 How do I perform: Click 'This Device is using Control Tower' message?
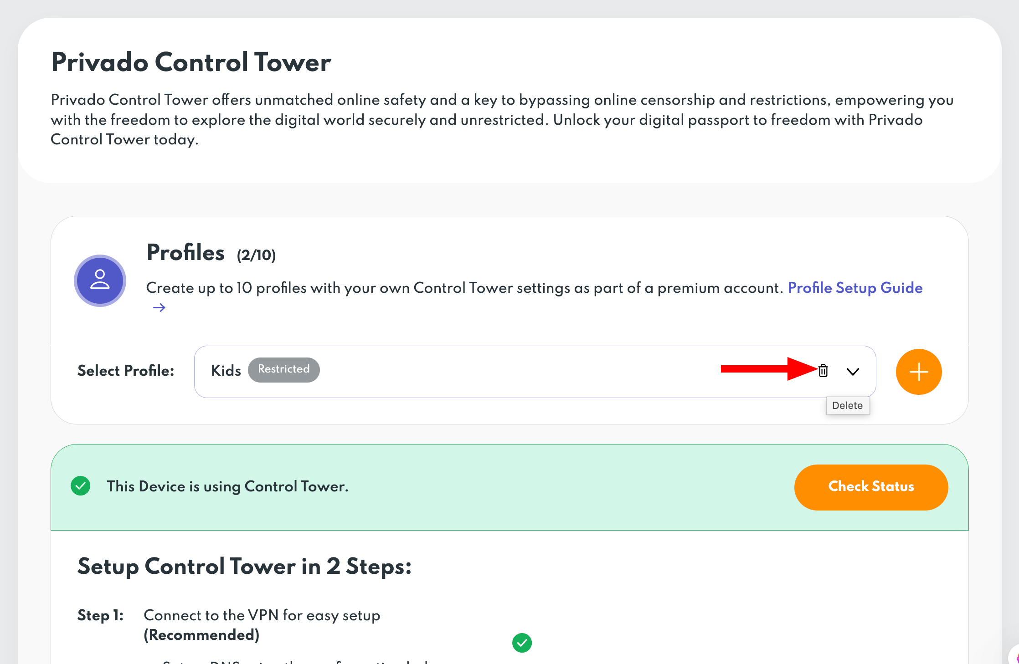[x=227, y=487]
